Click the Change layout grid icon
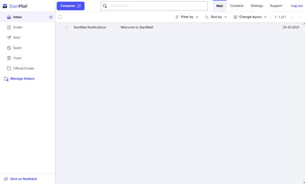 236,17
